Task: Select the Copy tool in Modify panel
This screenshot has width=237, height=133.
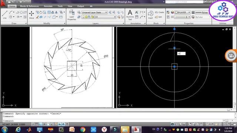Action: [x=37, y=12]
